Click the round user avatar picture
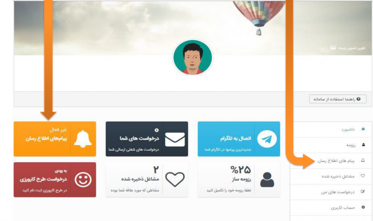 coord(193,57)
